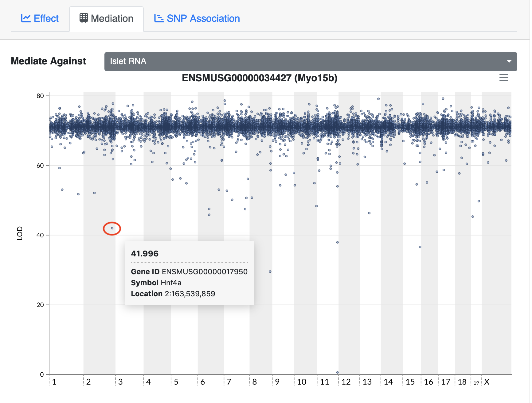Image resolution: width=532 pixels, height=403 pixels.
Task: Click the red-circled Hnf4a data point
Action: click(112, 228)
